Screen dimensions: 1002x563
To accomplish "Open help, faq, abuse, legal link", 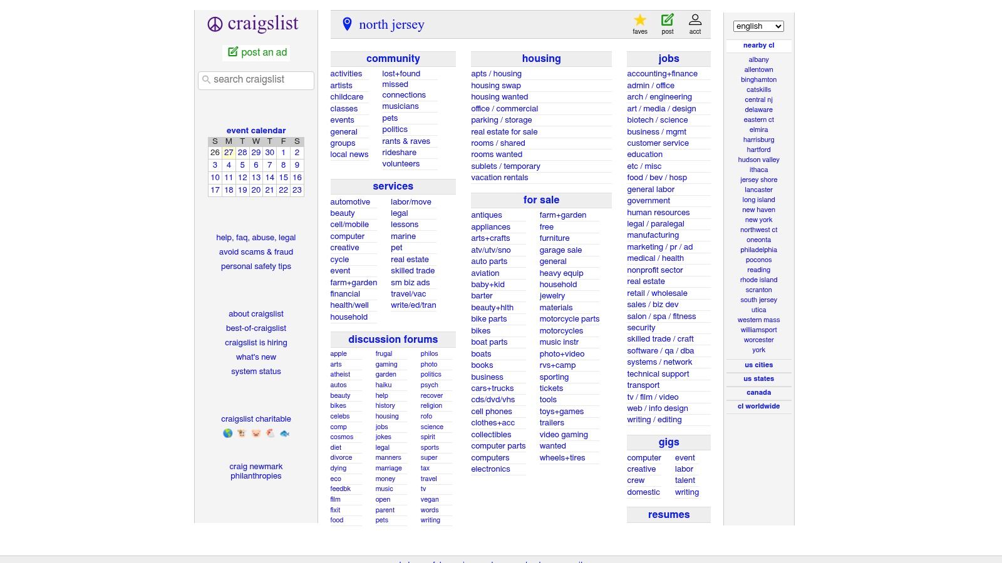I will tap(256, 238).
